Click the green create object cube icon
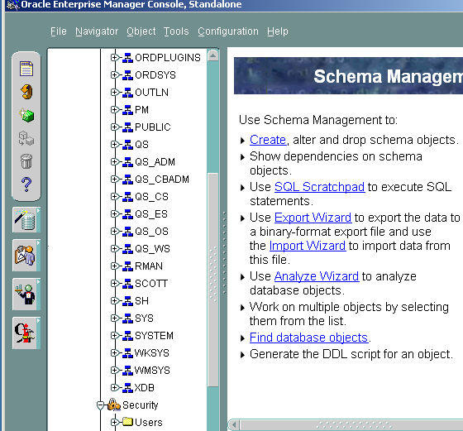The image size is (463, 431). click(26, 115)
